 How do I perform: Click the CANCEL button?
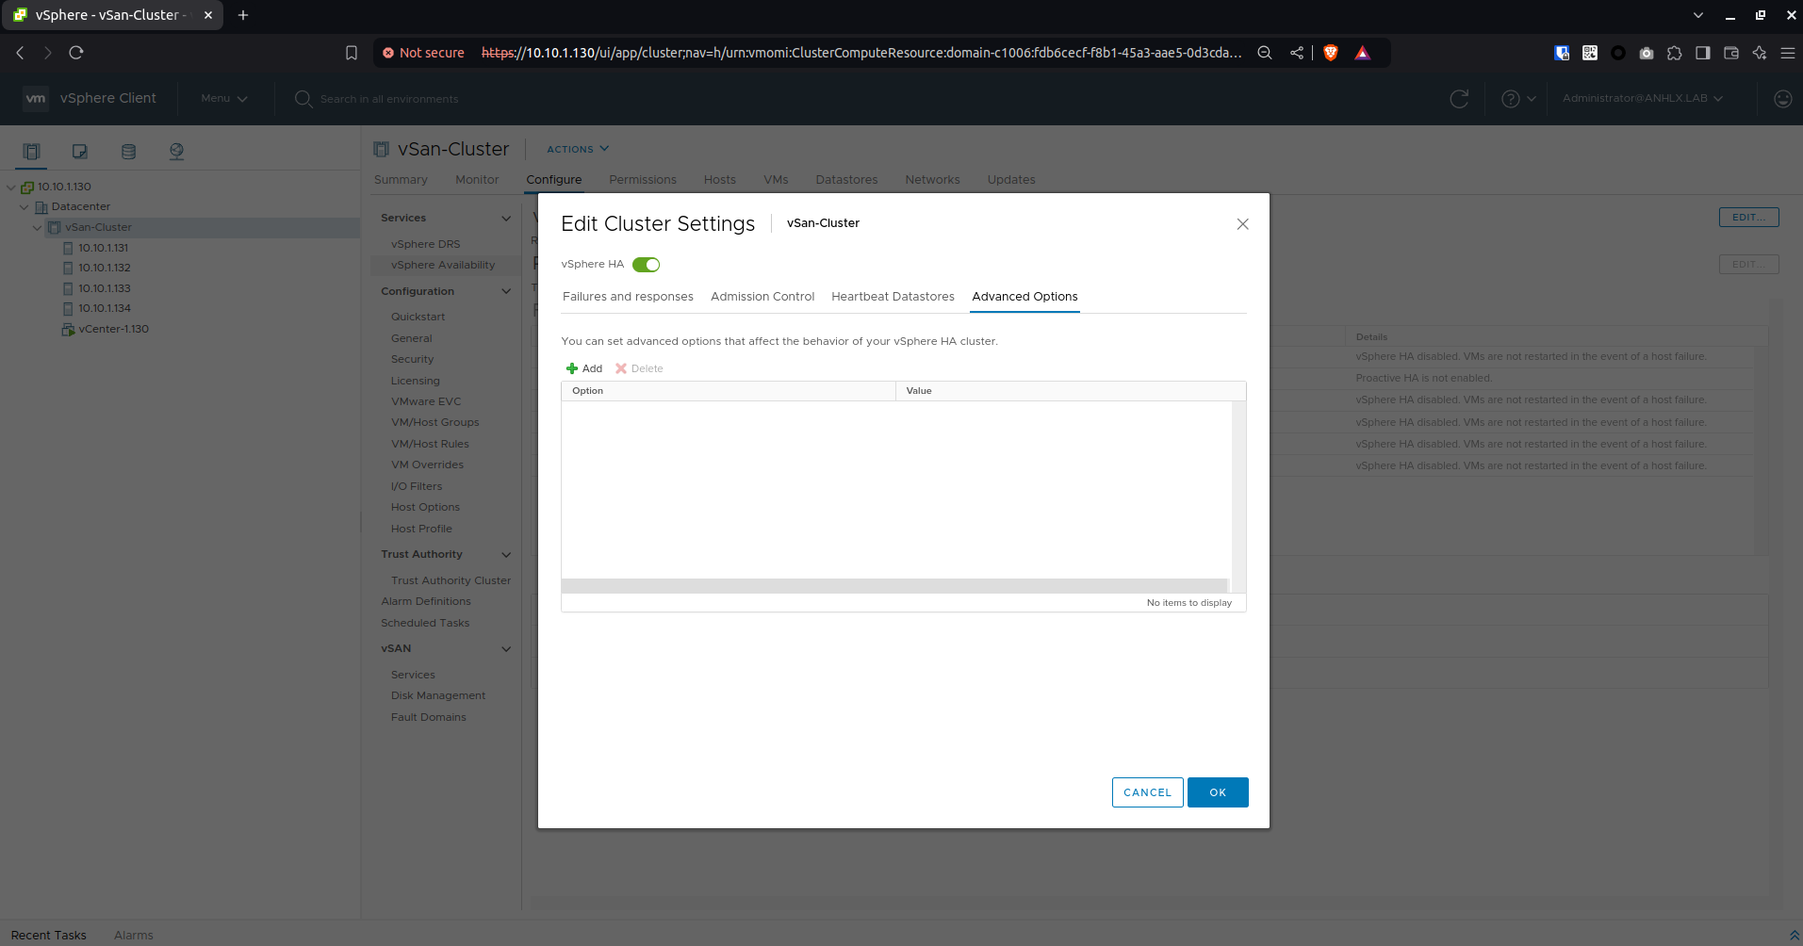pos(1147,792)
